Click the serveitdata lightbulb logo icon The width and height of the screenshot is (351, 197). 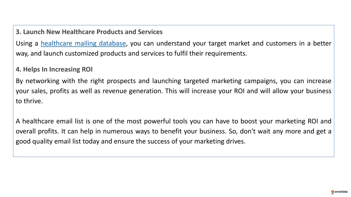332,192
